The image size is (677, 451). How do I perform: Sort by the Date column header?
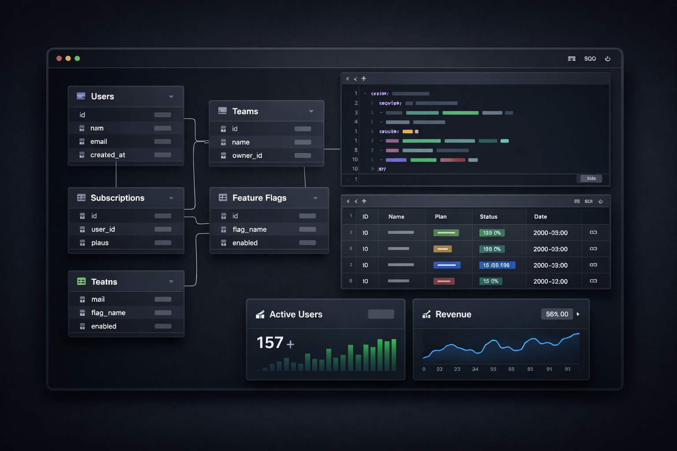(540, 217)
